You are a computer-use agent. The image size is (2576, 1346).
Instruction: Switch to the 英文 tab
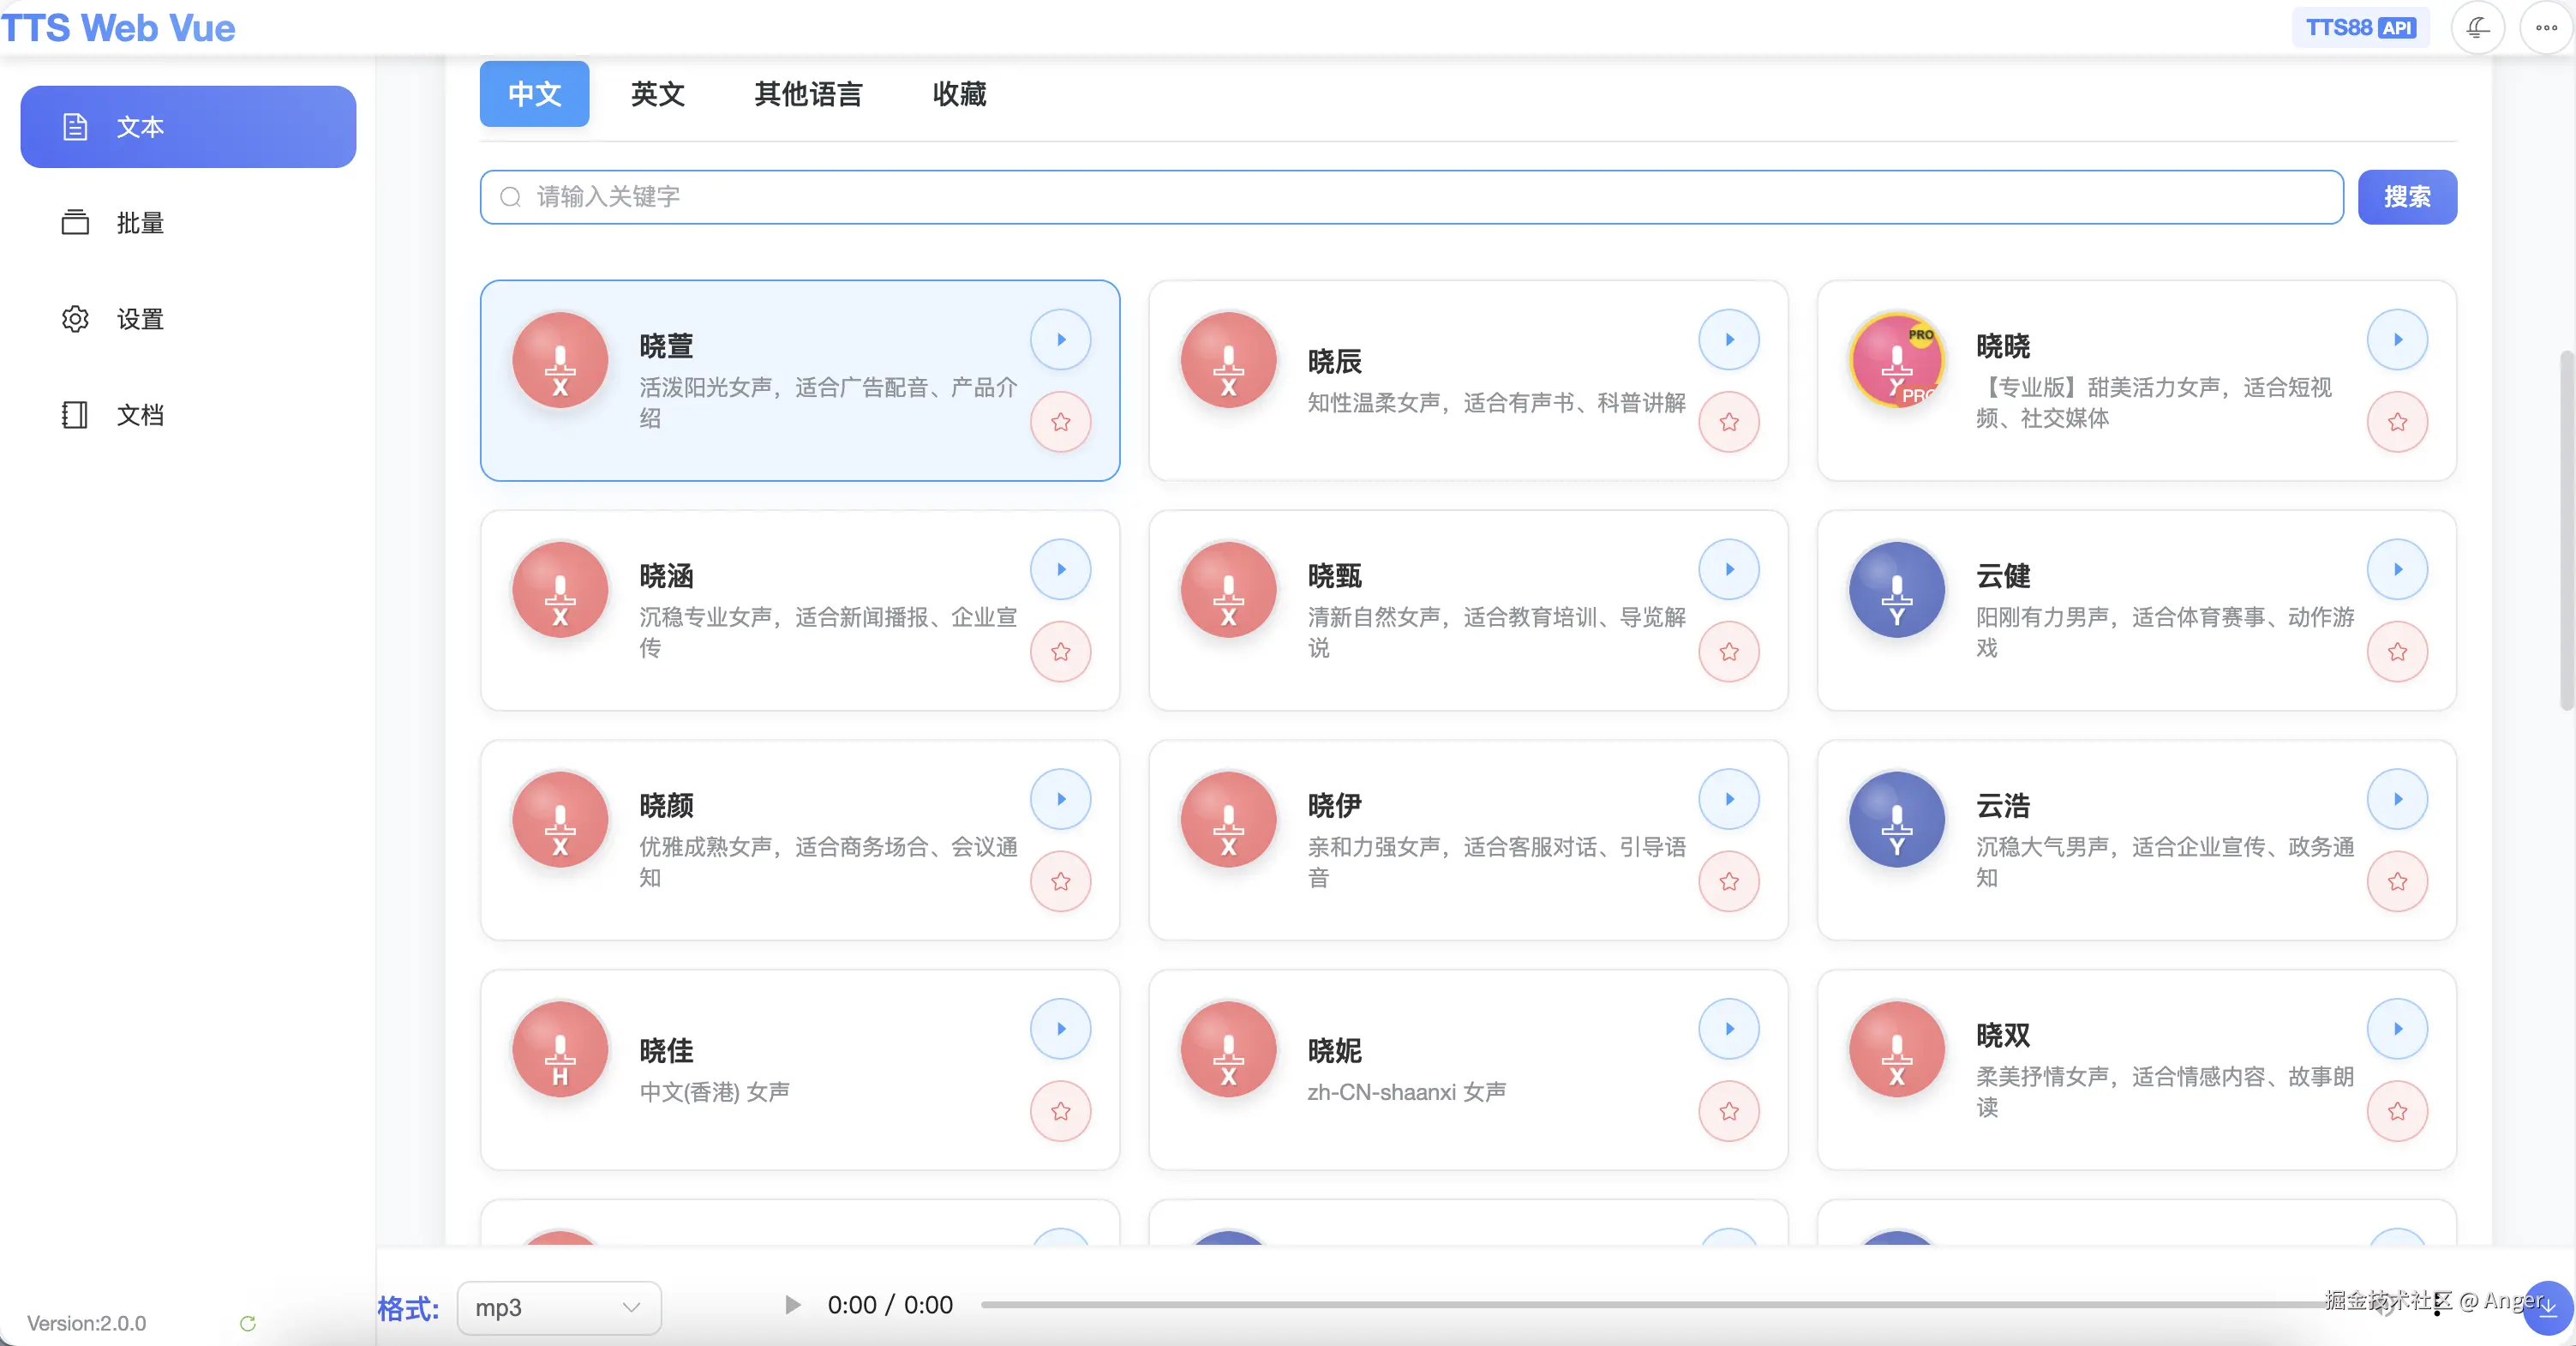[x=656, y=93]
